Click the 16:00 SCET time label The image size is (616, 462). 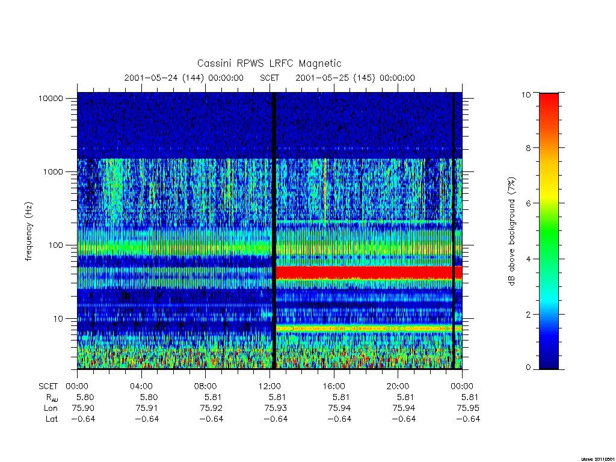[x=333, y=386]
